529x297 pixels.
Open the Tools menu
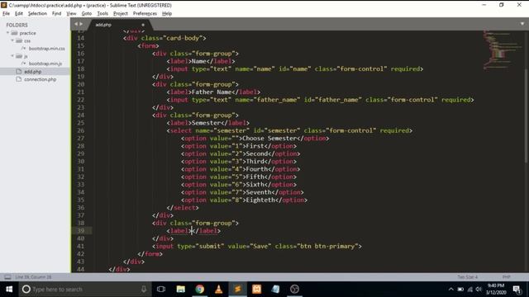point(102,13)
